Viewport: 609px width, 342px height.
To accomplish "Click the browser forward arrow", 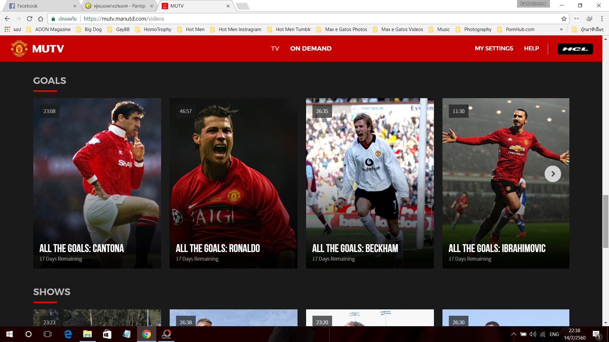I will pos(18,19).
